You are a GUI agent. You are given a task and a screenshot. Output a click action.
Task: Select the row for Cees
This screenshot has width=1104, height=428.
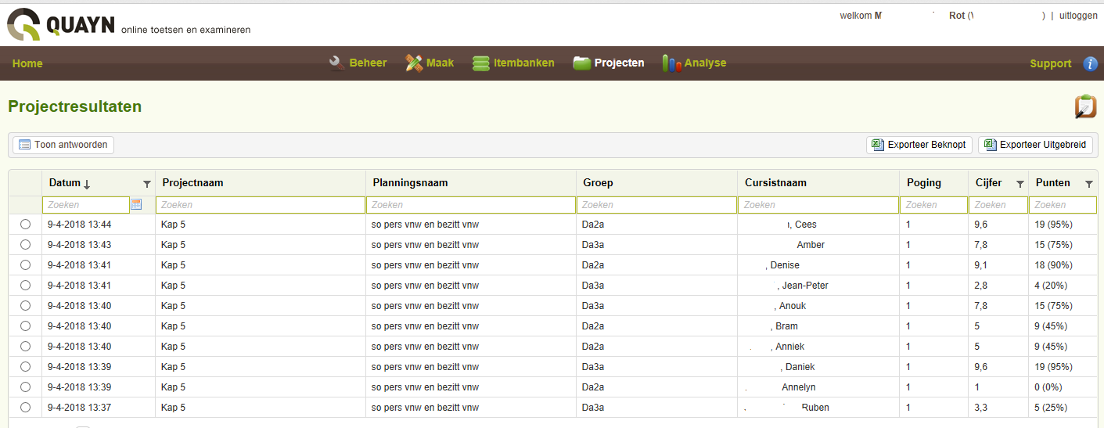[x=25, y=224]
